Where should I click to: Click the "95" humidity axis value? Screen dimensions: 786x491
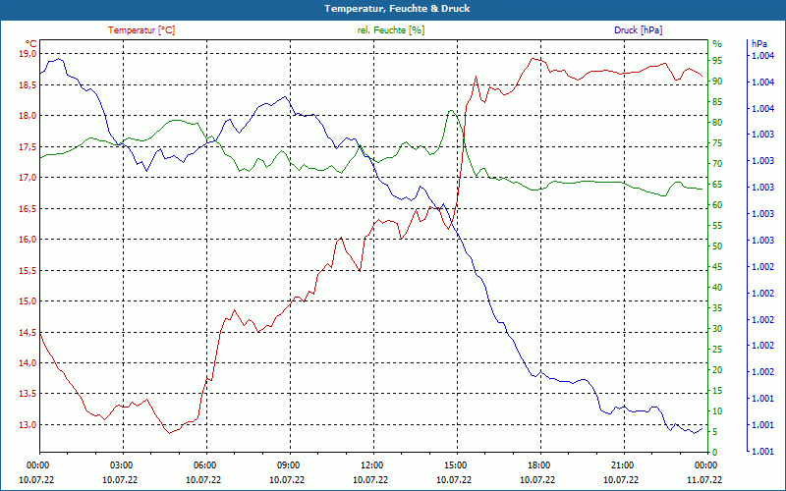click(x=717, y=61)
